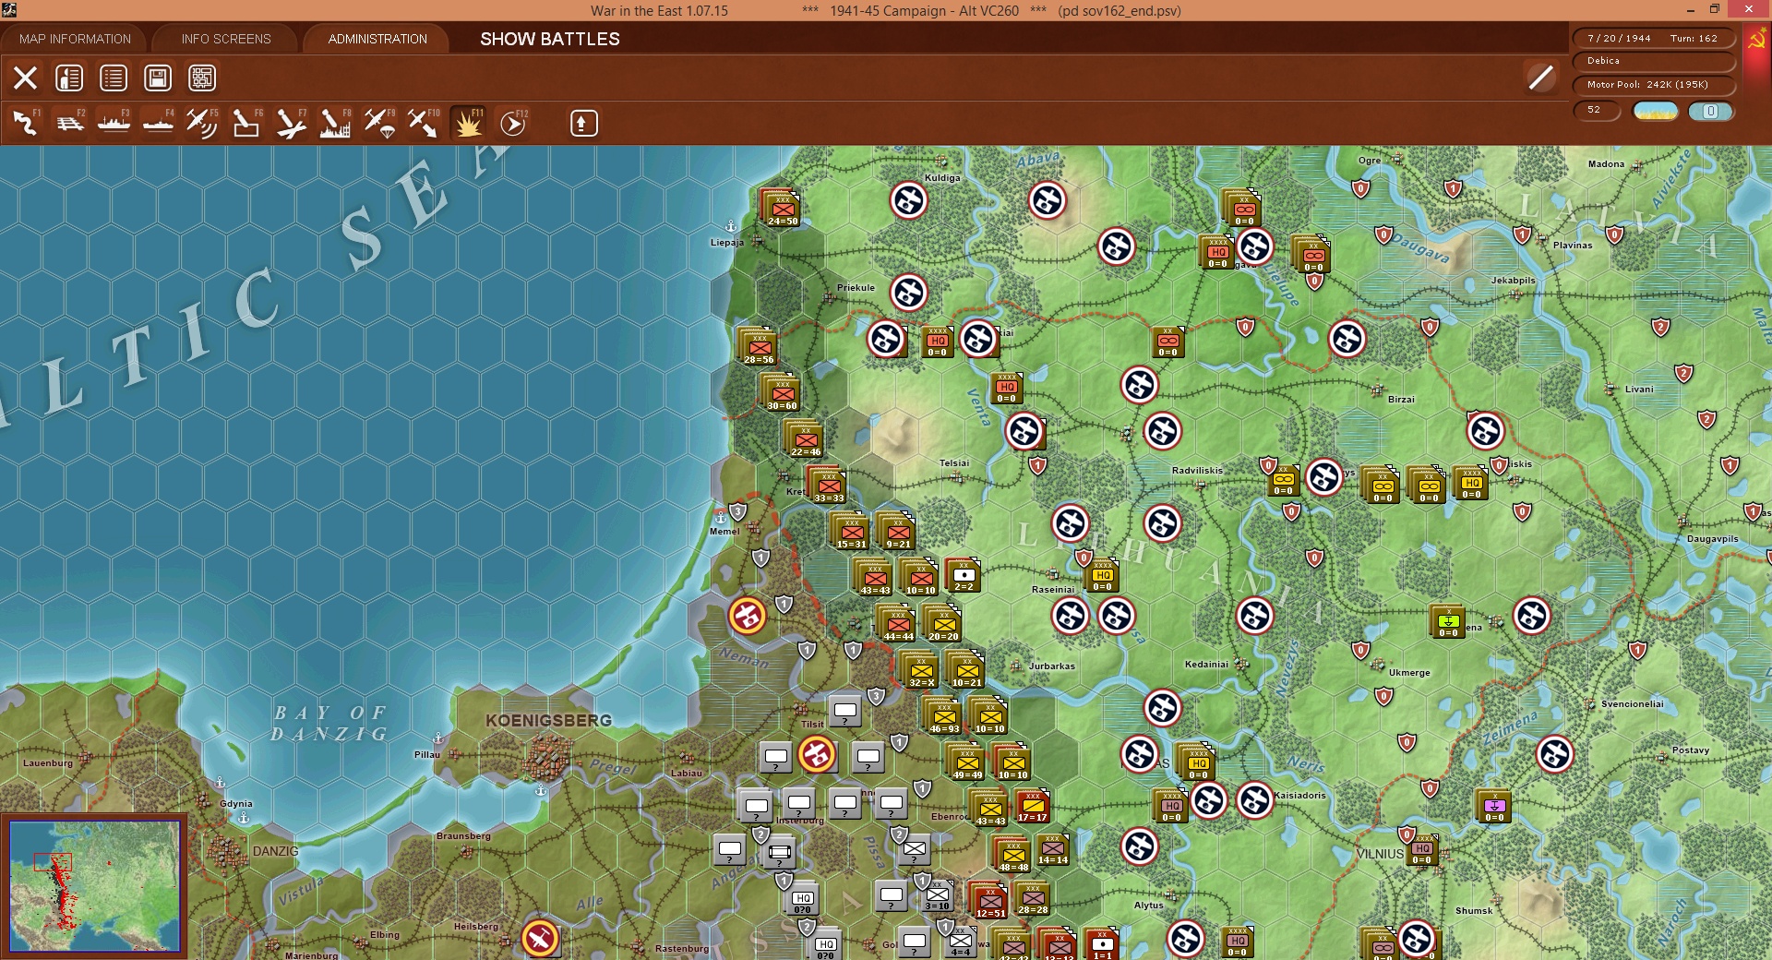Click the clear weather indicator
Screen dimensions: 1772x960
(1656, 111)
